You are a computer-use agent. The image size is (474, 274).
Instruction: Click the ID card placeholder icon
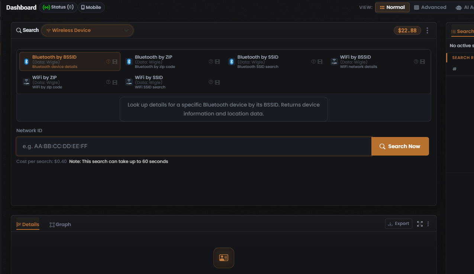point(224,258)
